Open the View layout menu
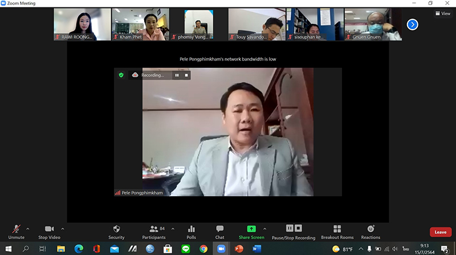Viewport: 456px width, 255px height. tap(443, 13)
